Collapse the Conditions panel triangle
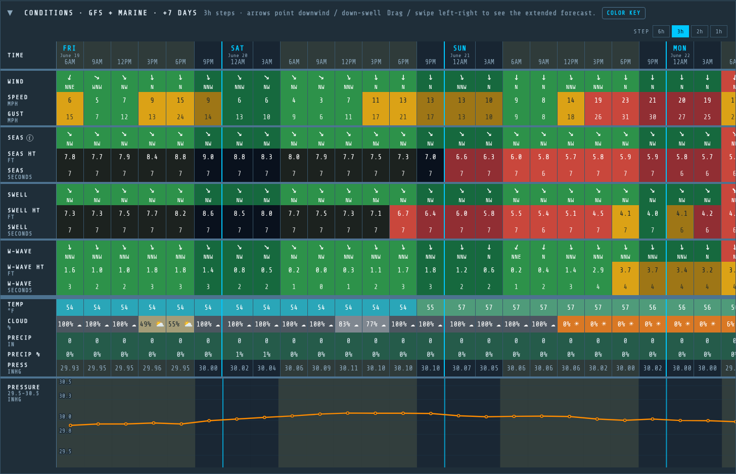This screenshot has height=474, width=736. tap(10, 13)
